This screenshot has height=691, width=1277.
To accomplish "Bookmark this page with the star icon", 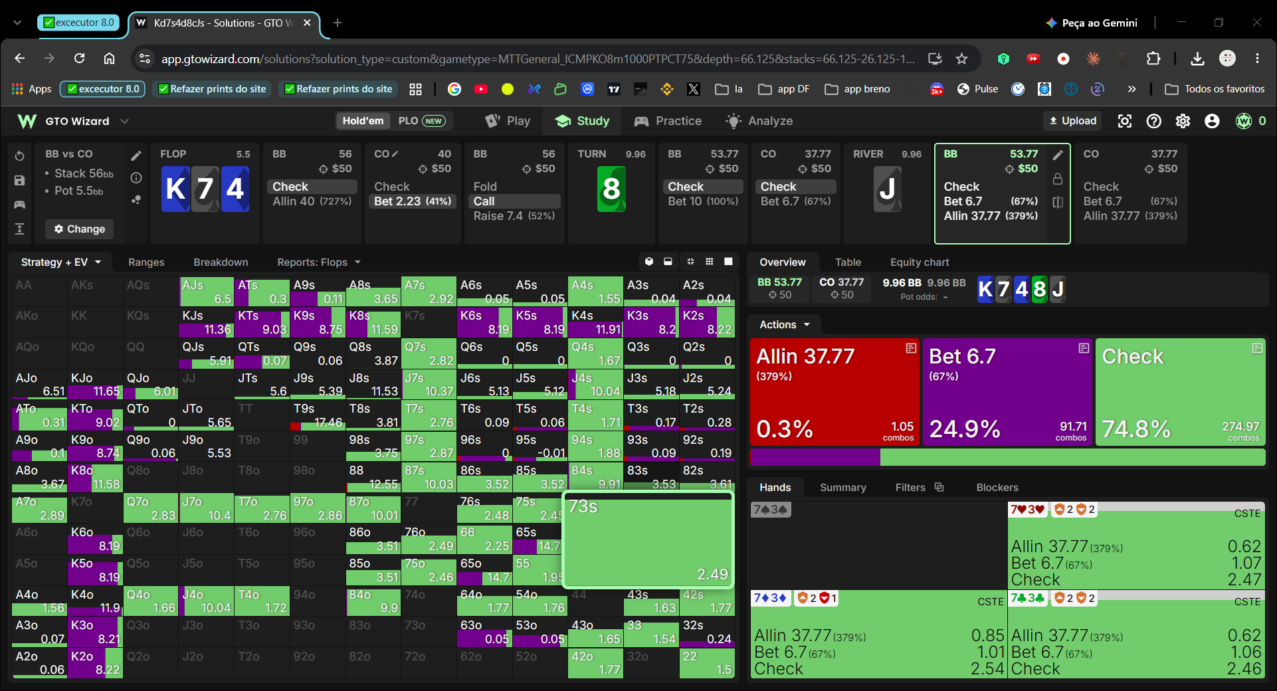I will 961,58.
